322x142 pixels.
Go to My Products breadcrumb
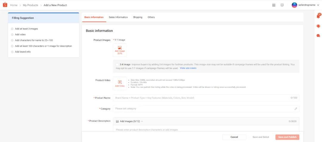30,5
